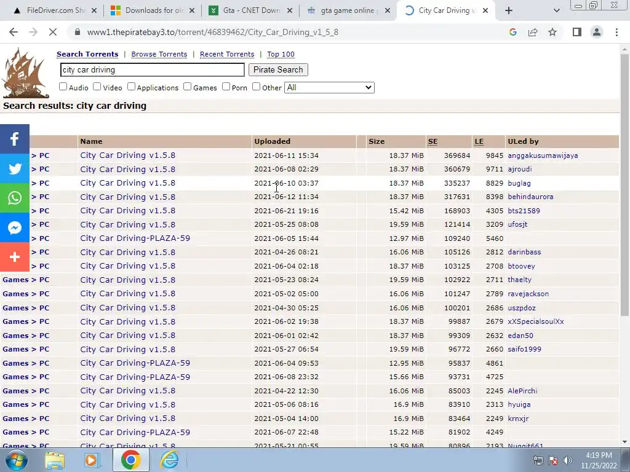Open Browse Torrents link
The image size is (630, 472).
pyautogui.click(x=159, y=54)
